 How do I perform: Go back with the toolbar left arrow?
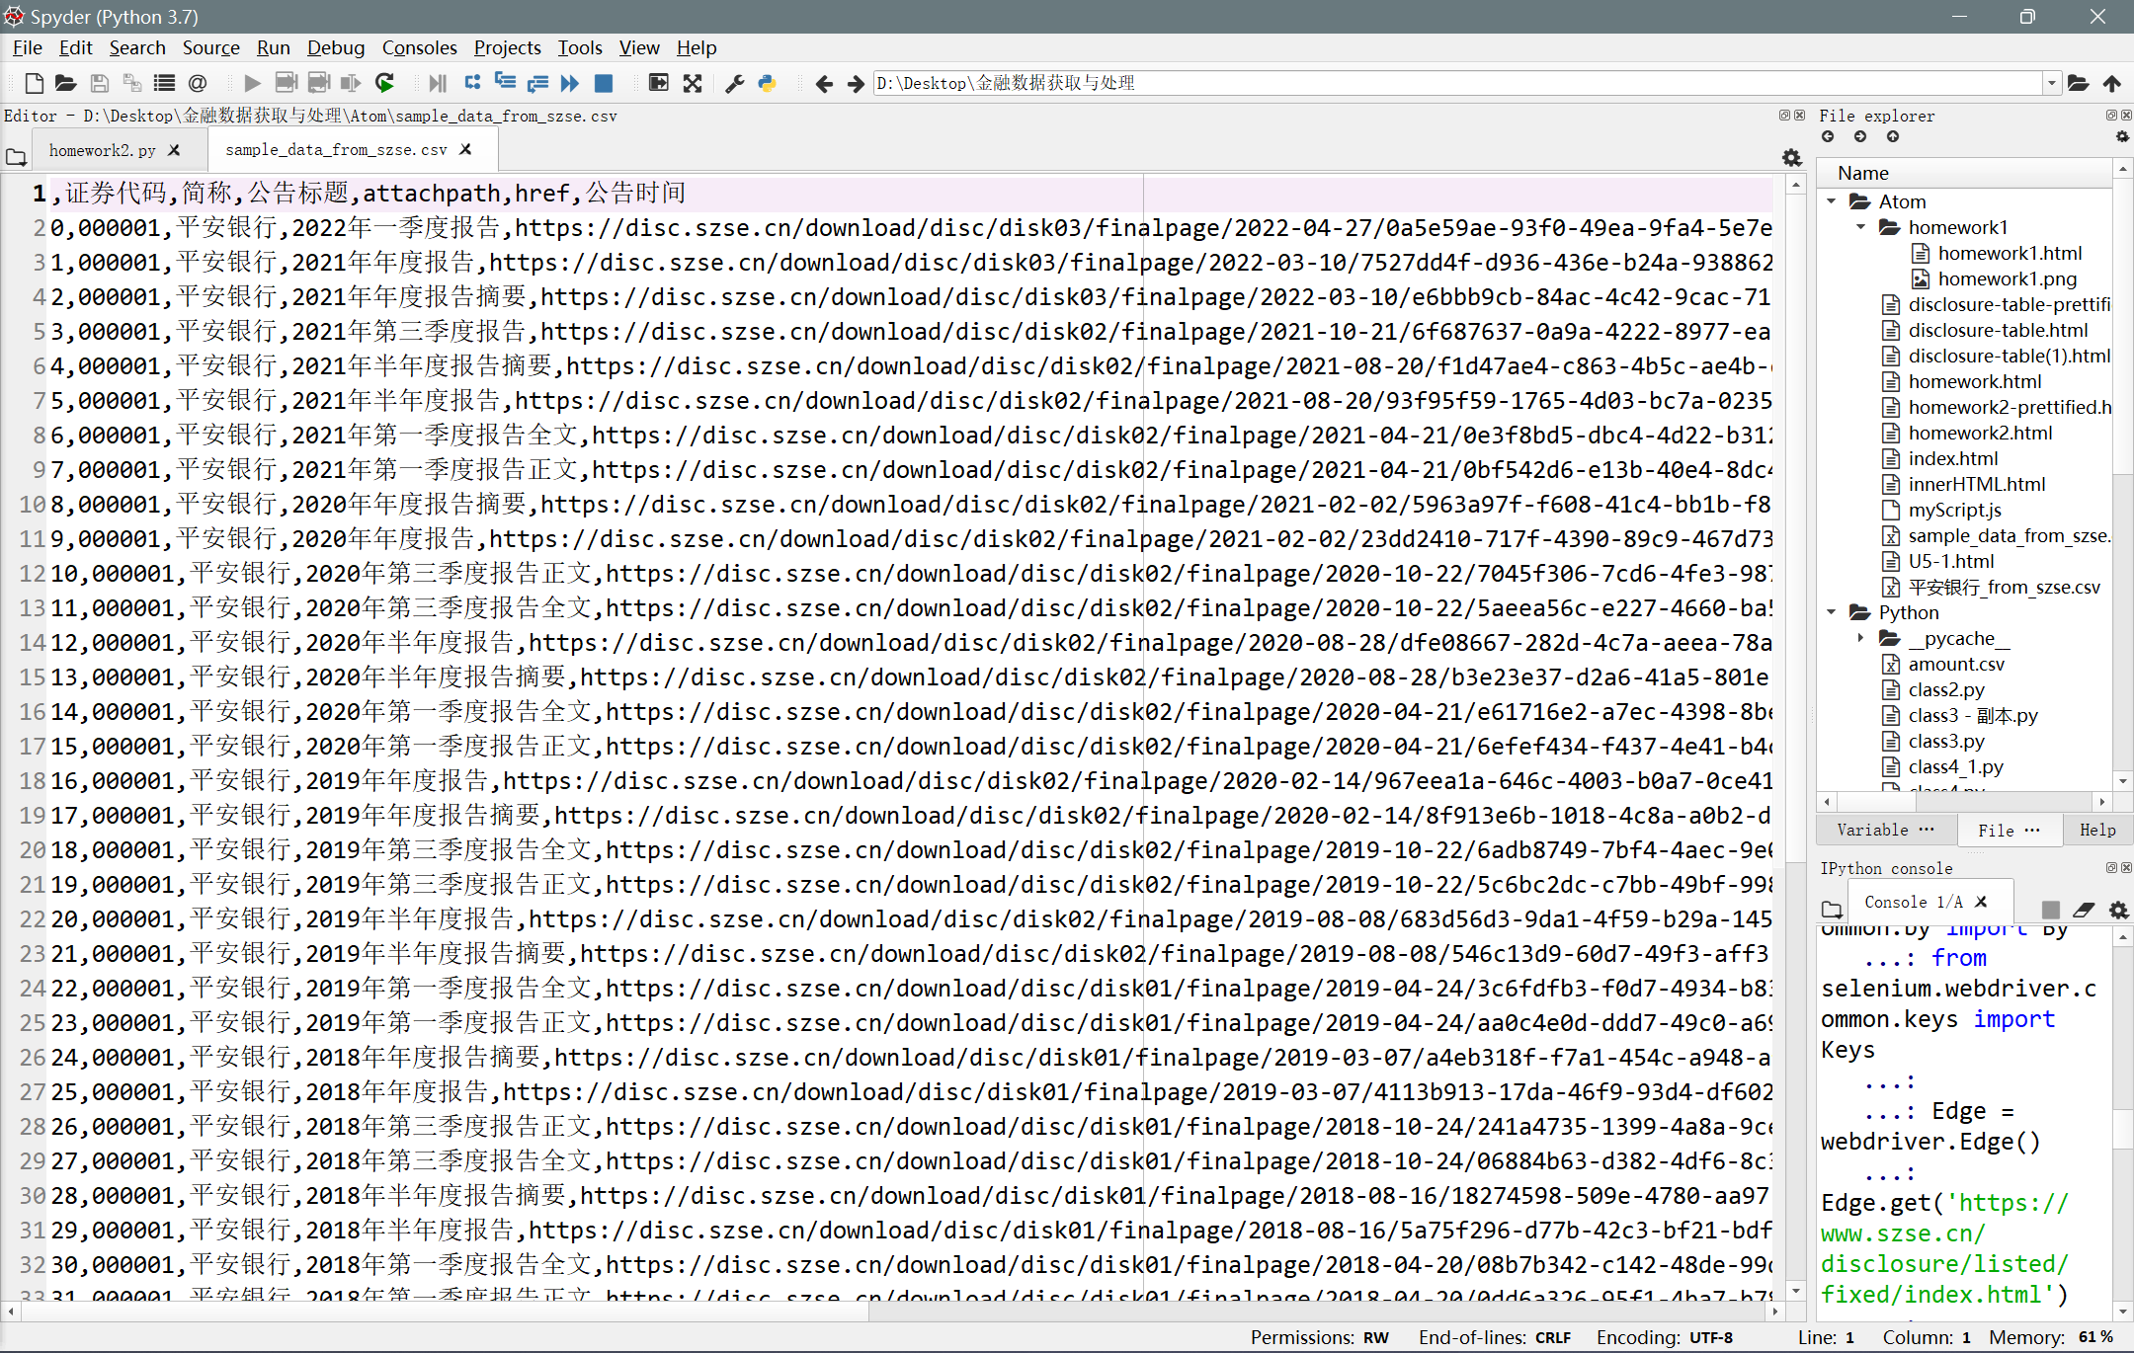[824, 84]
